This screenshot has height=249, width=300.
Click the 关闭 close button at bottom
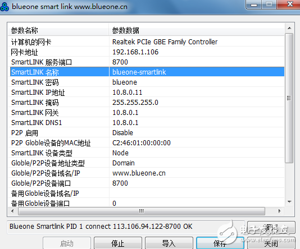click(271, 243)
